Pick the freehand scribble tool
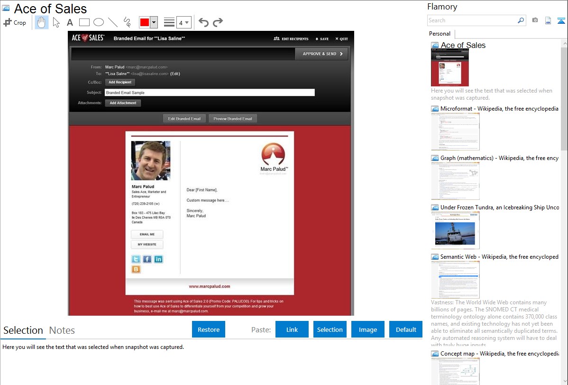Screen dimensions: 568x385 click(x=127, y=22)
